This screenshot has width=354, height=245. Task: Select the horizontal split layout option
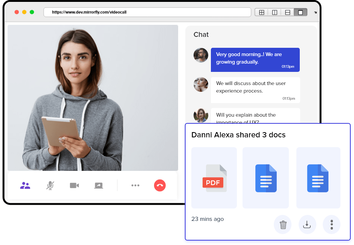(287, 12)
